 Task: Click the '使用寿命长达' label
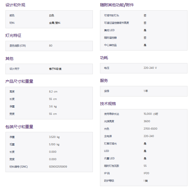112,114
